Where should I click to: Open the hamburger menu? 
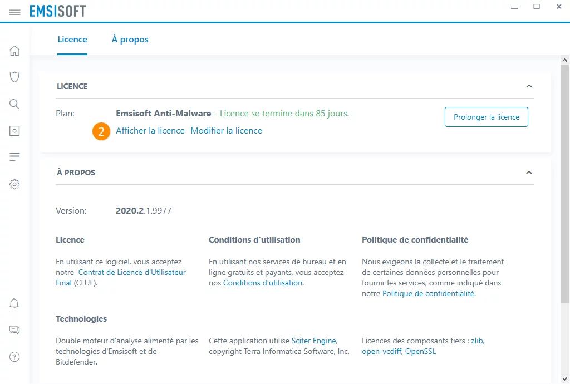(14, 12)
